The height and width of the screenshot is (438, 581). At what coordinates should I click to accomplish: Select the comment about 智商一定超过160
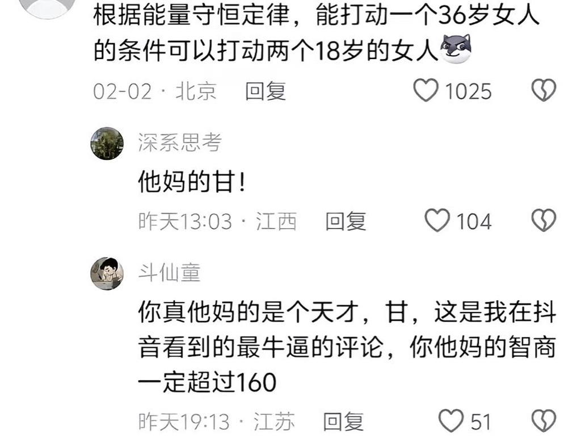click(347, 347)
